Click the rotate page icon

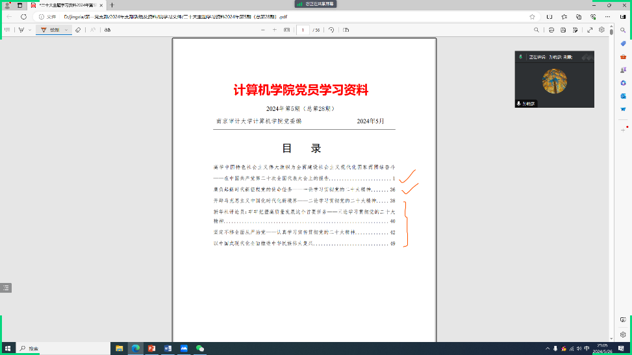coord(331,30)
